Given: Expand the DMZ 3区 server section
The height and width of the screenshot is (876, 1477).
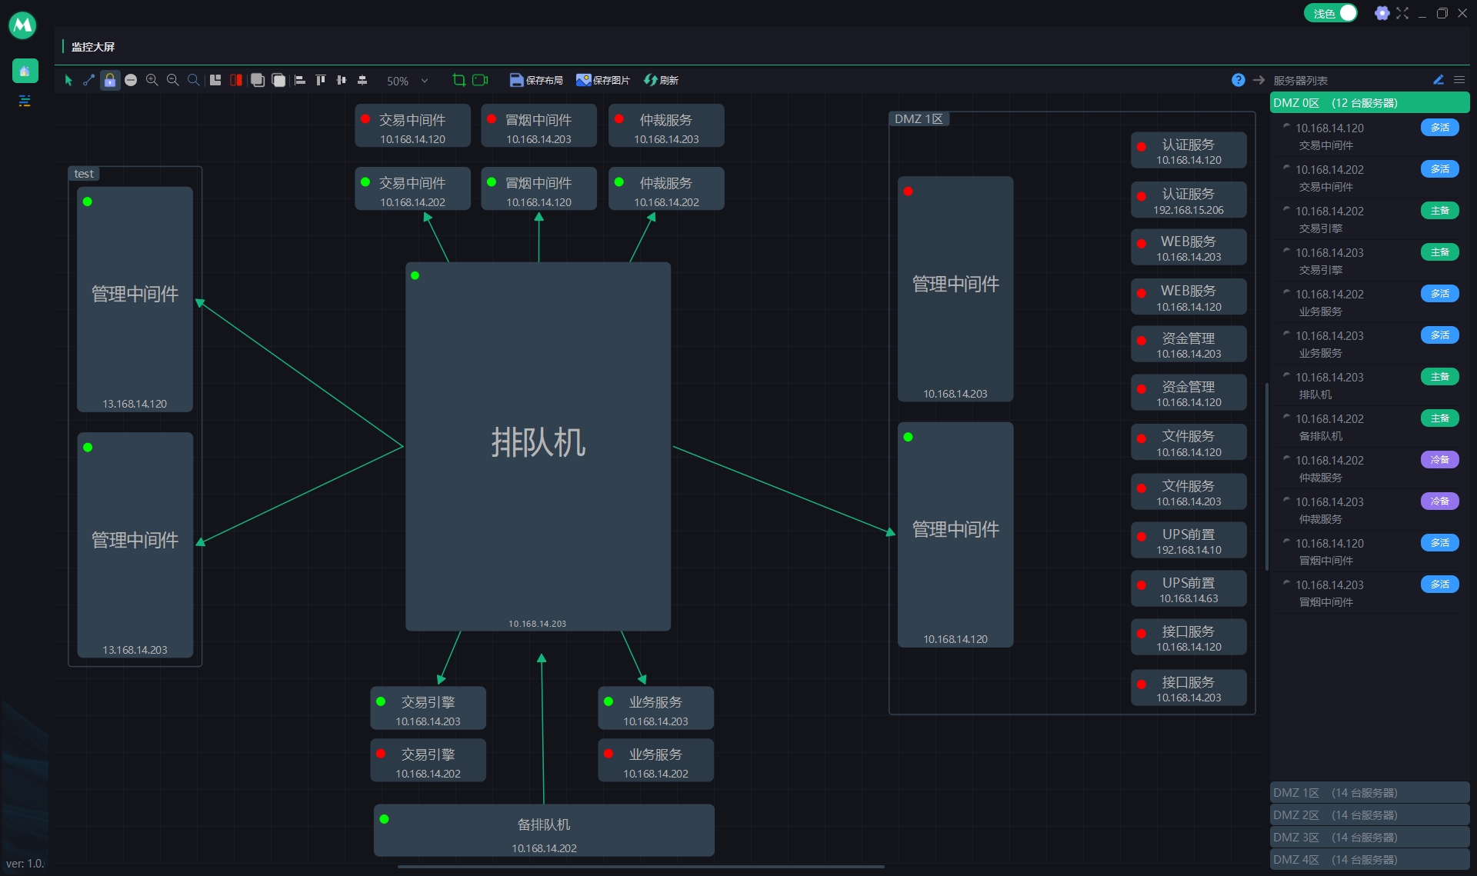Looking at the screenshot, I should [x=1369, y=838].
